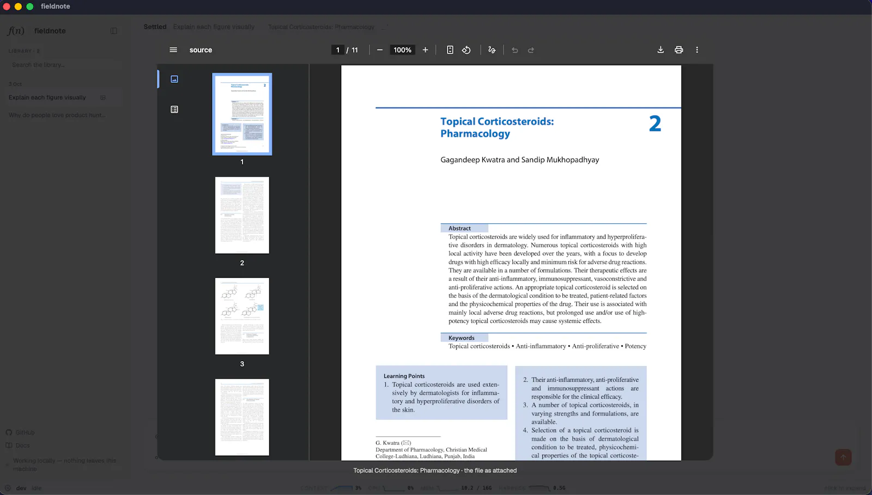Focus the Search the library field

pyautogui.click(x=64, y=65)
